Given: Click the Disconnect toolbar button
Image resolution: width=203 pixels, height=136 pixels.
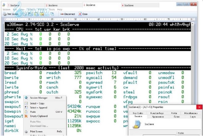Looking at the screenshot, I should [x=67, y=14].
